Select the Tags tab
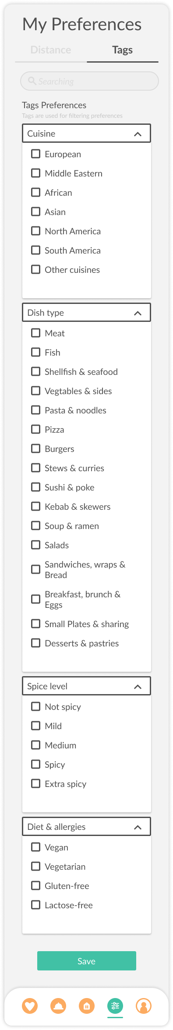Image resolution: width=173 pixels, height=1030 pixels. click(x=122, y=50)
